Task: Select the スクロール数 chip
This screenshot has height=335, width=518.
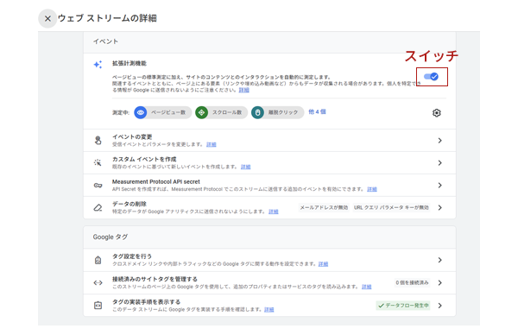Action: click(x=221, y=112)
